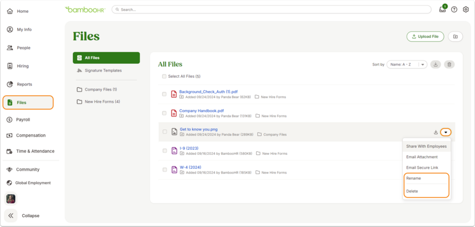Click the search input field
This screenshot has width=475, height=227.
coord(272,9)
